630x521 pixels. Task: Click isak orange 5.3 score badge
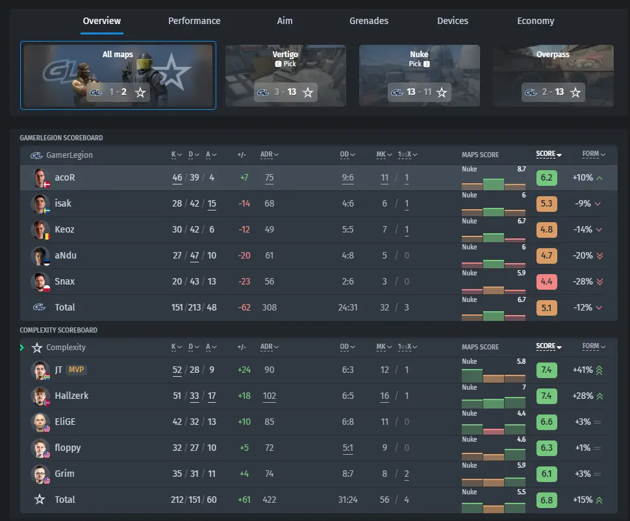546,203
